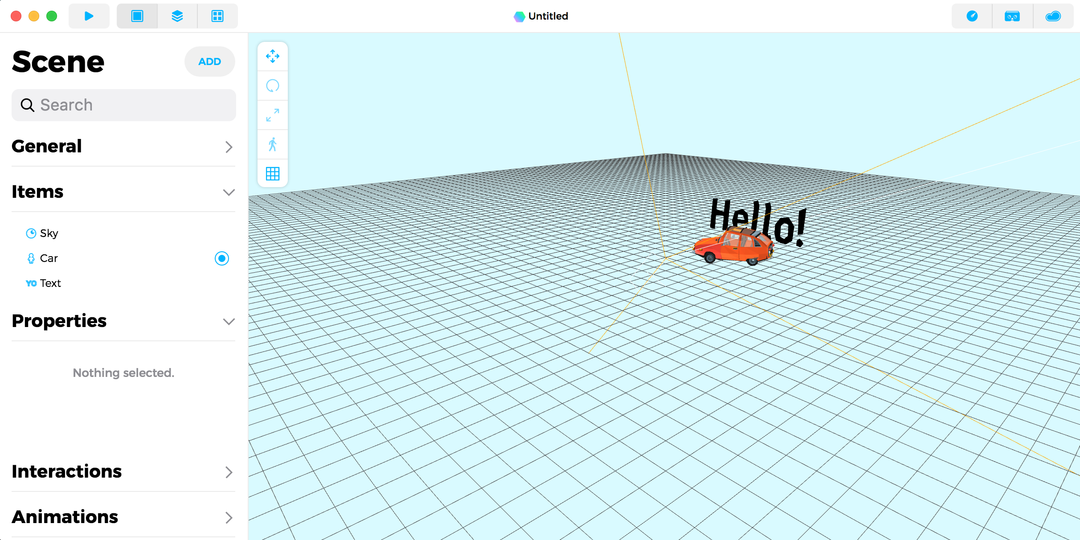Toggle the grid display button
The image size is (1080, 540).
pyautogui.click(x=273, y=174)
